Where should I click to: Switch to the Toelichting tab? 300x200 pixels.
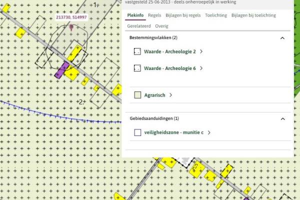tap(216, 15)
